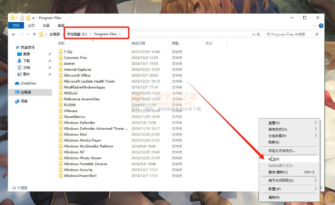335x205 pixels.
Task: Select 属性(R) in the context menu
Action: coord(274,197)
